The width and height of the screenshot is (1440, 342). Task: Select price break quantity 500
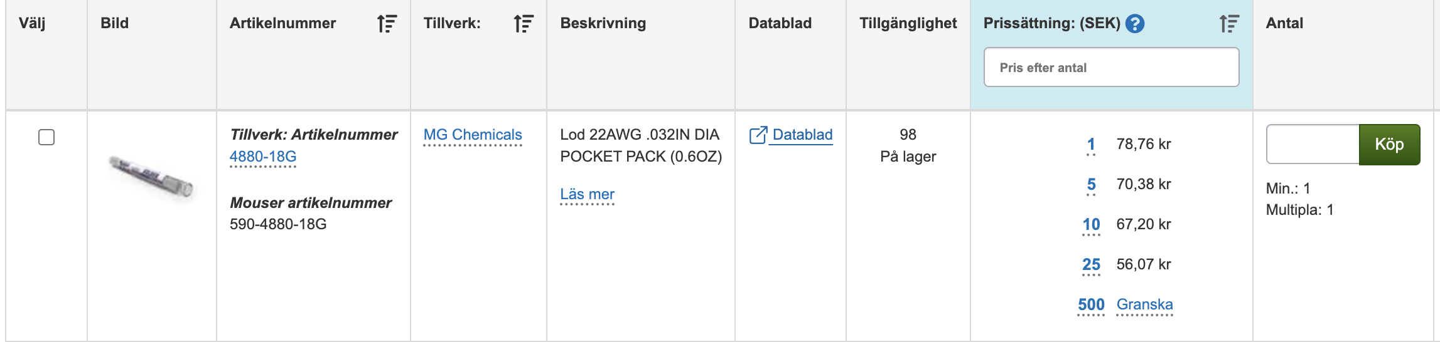(1091, 304)
